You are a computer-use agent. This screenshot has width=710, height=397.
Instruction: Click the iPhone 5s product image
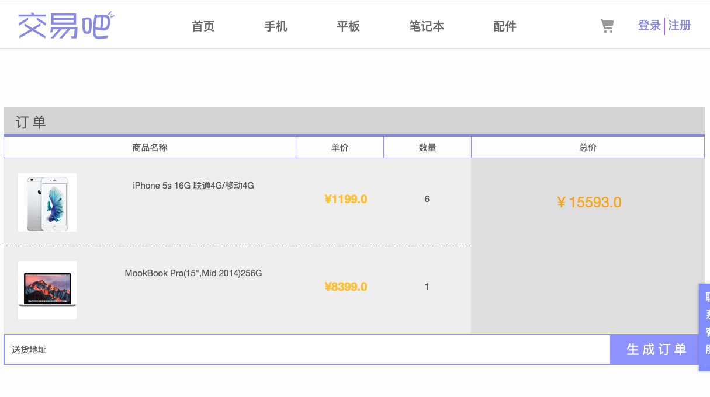47,203
